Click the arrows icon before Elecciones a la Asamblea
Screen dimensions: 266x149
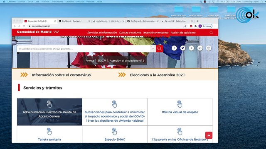[x=122, y=74]
